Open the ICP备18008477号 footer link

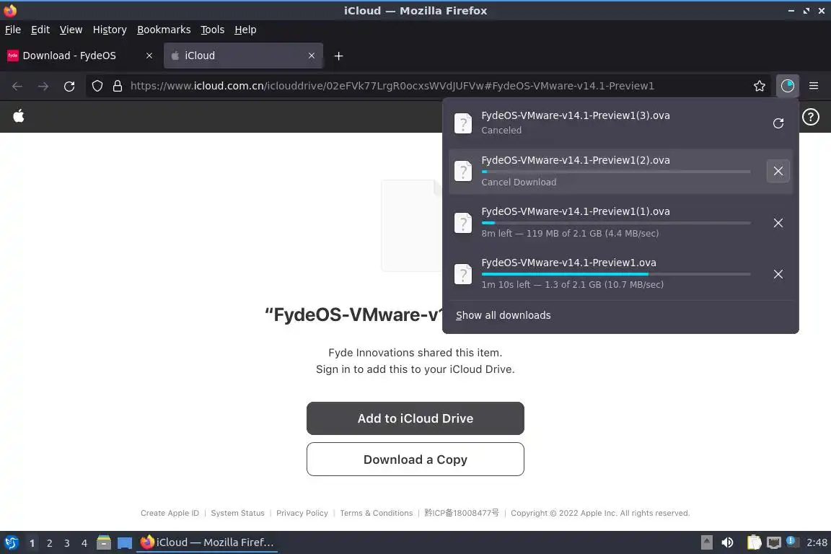click(461, 513)
